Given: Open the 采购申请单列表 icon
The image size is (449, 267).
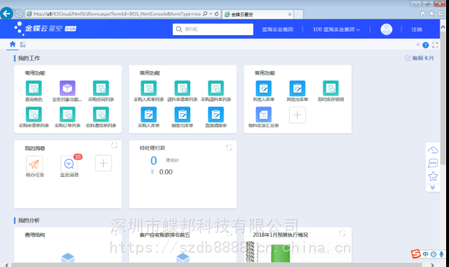Looking at the screenshot, I should click(34, 114).
